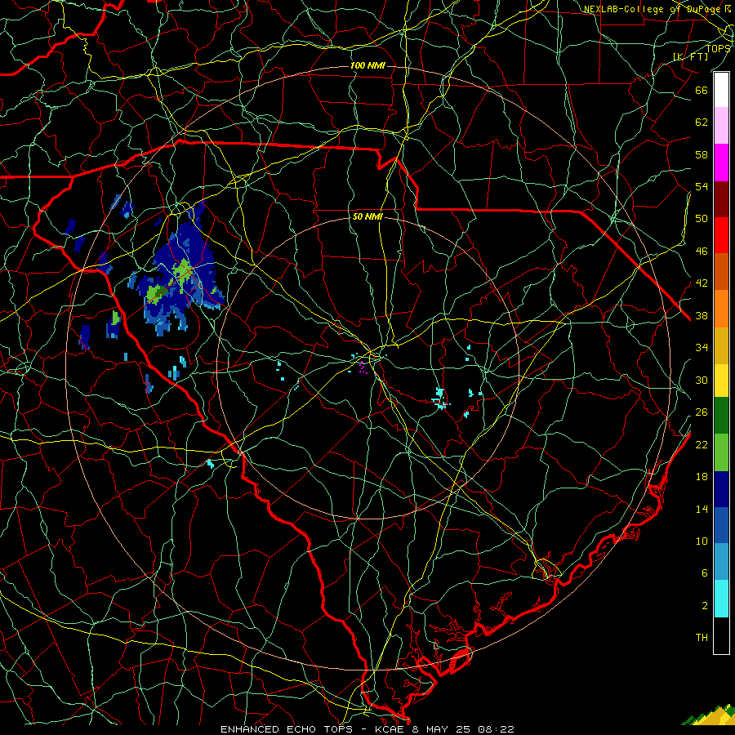Click the "100 NMI" range ring label
The image size is (735, 735).
point(367,65)
